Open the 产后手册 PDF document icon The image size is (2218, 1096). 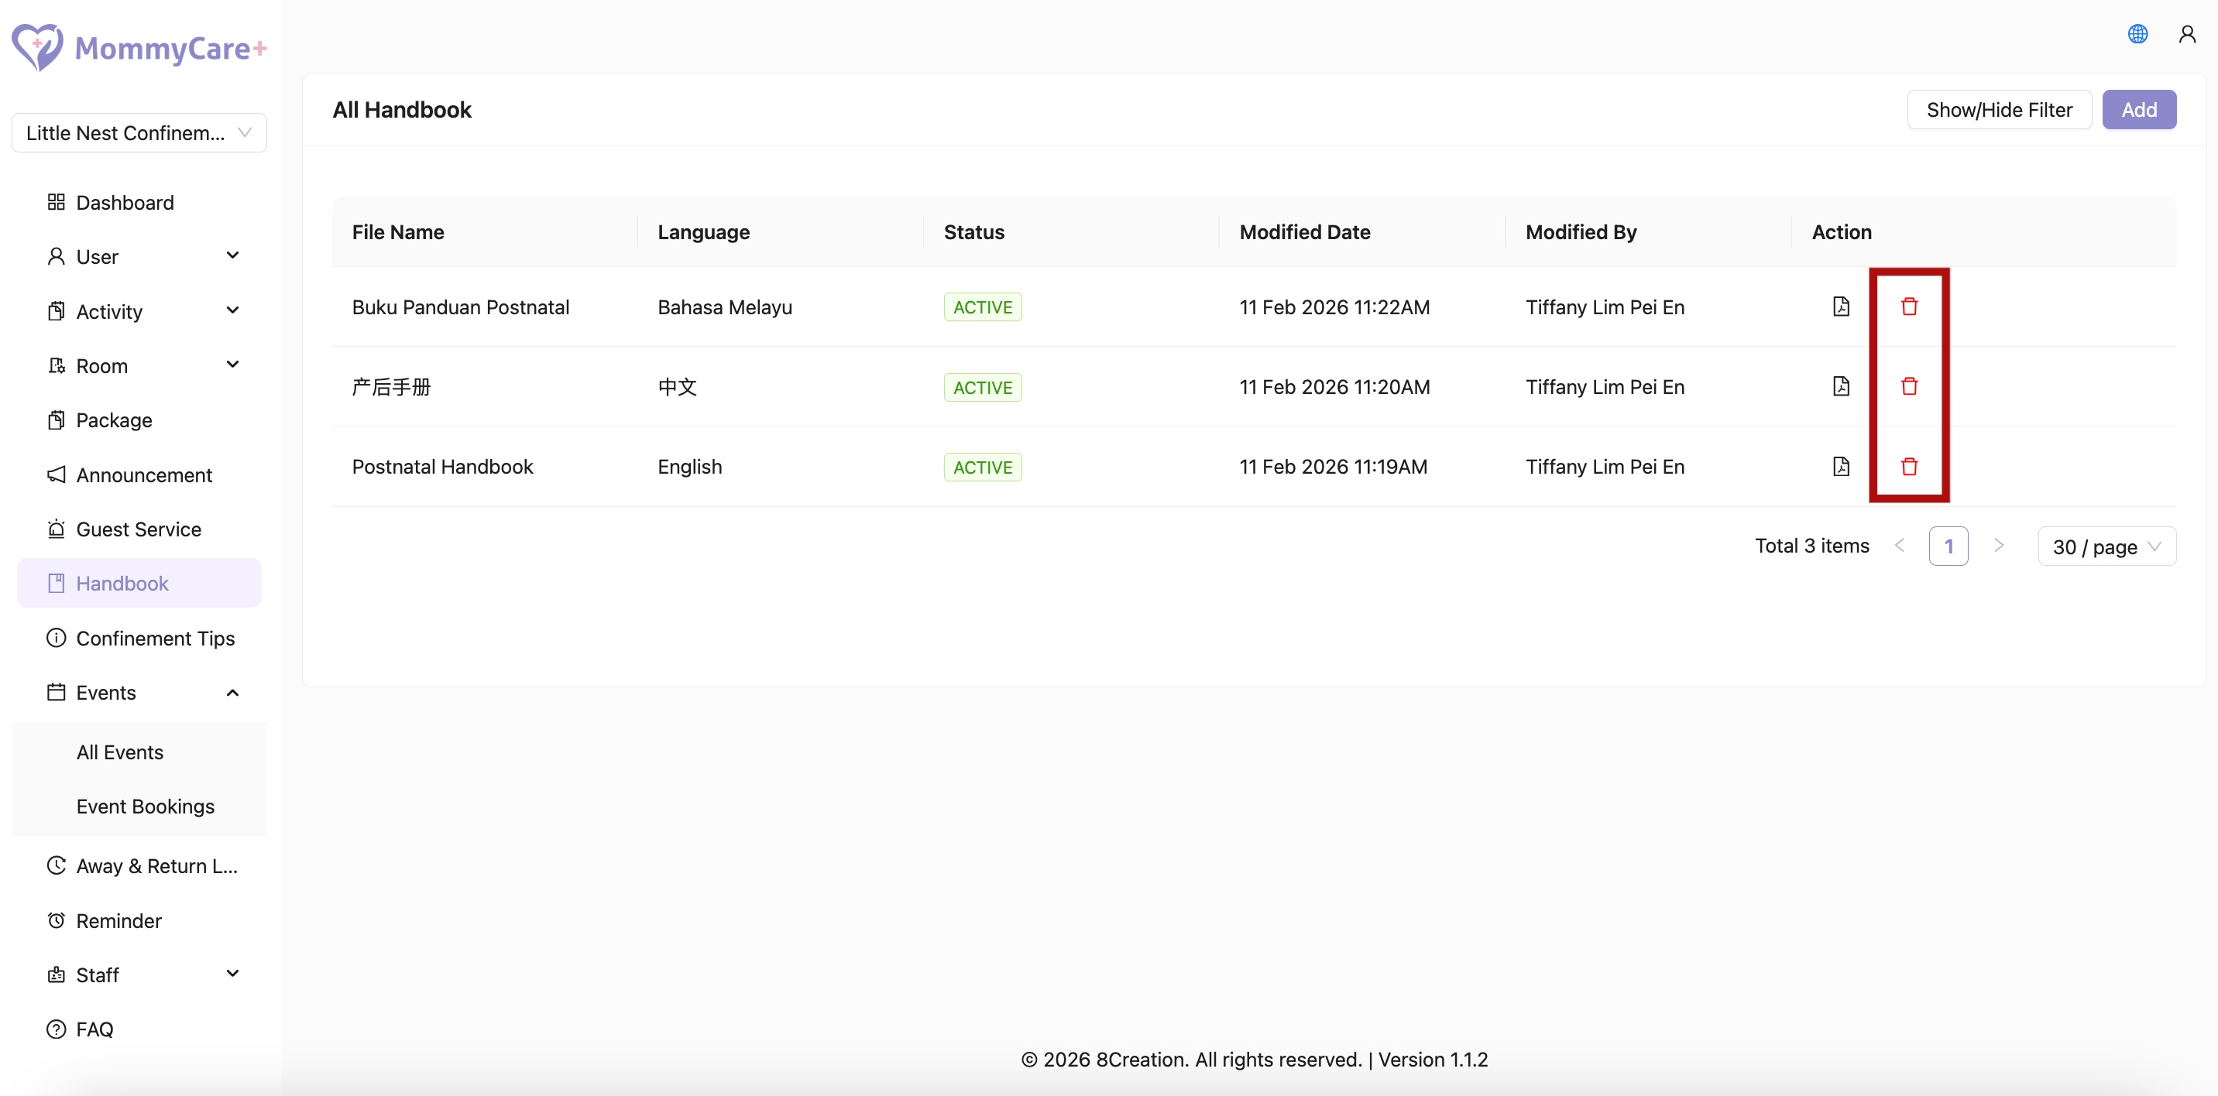(1840, 386)
